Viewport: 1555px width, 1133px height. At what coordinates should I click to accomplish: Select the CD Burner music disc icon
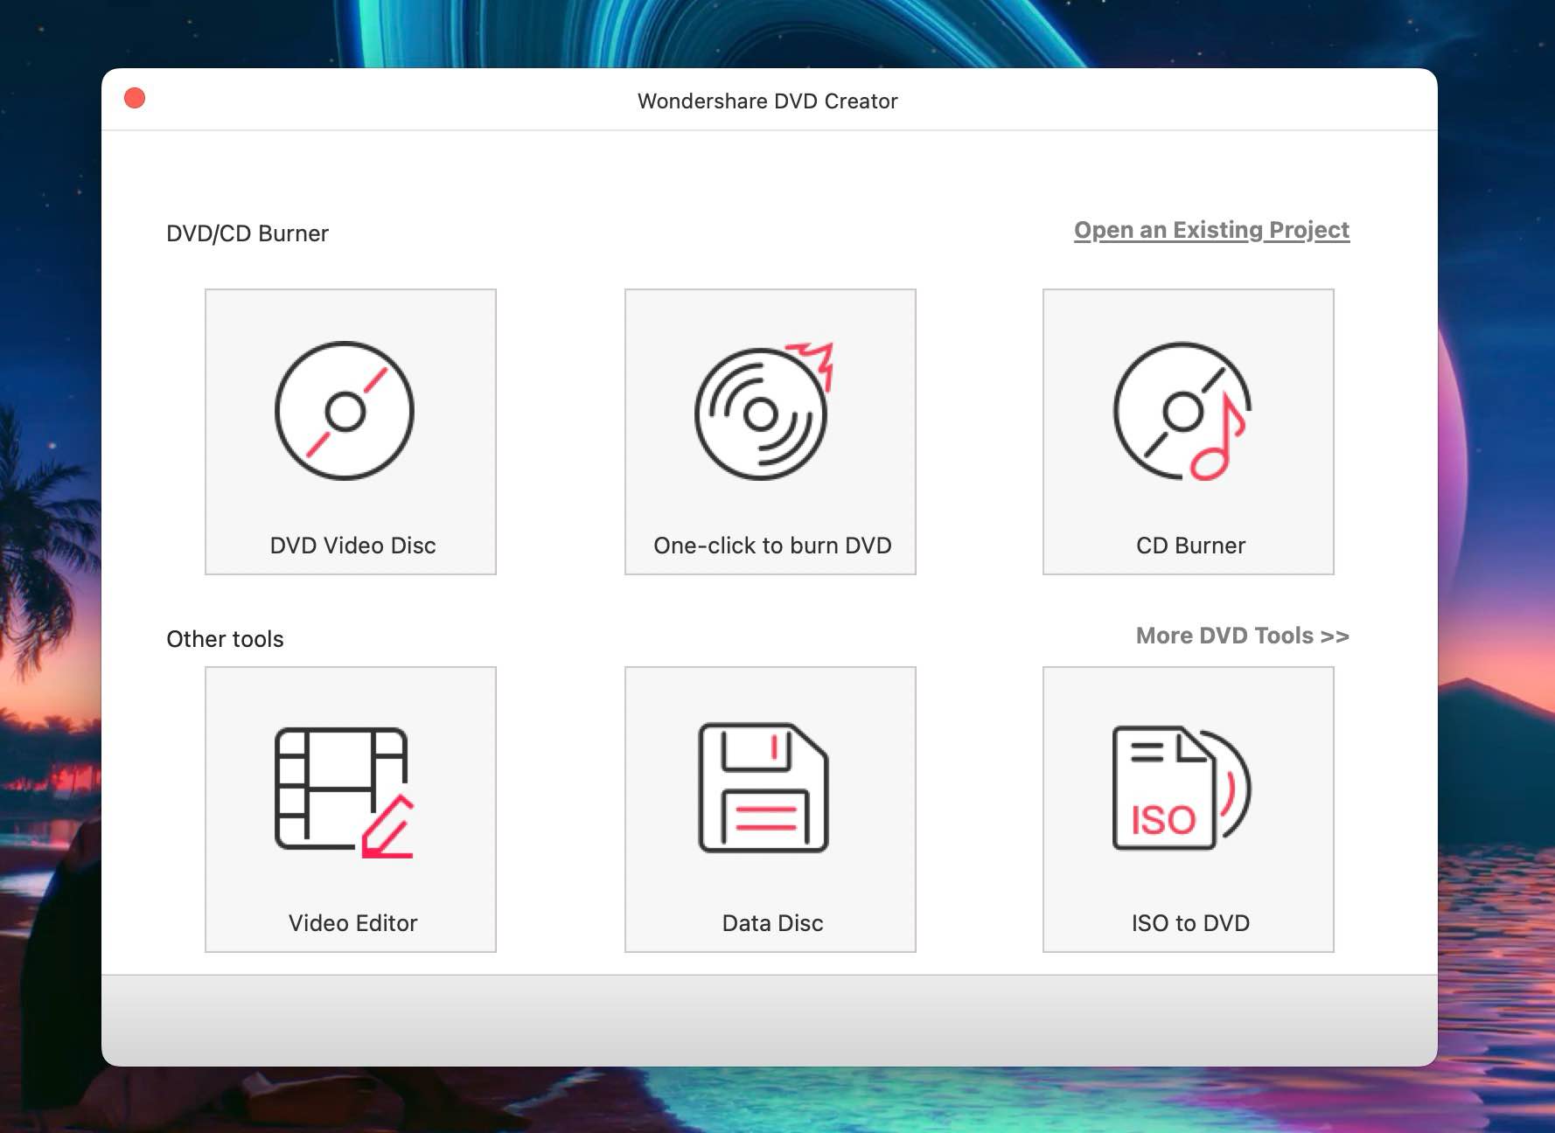[x=1182, y=410]
